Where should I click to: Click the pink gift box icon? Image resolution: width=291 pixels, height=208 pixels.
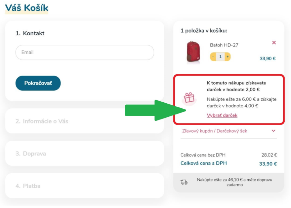[x=189, y=98]
